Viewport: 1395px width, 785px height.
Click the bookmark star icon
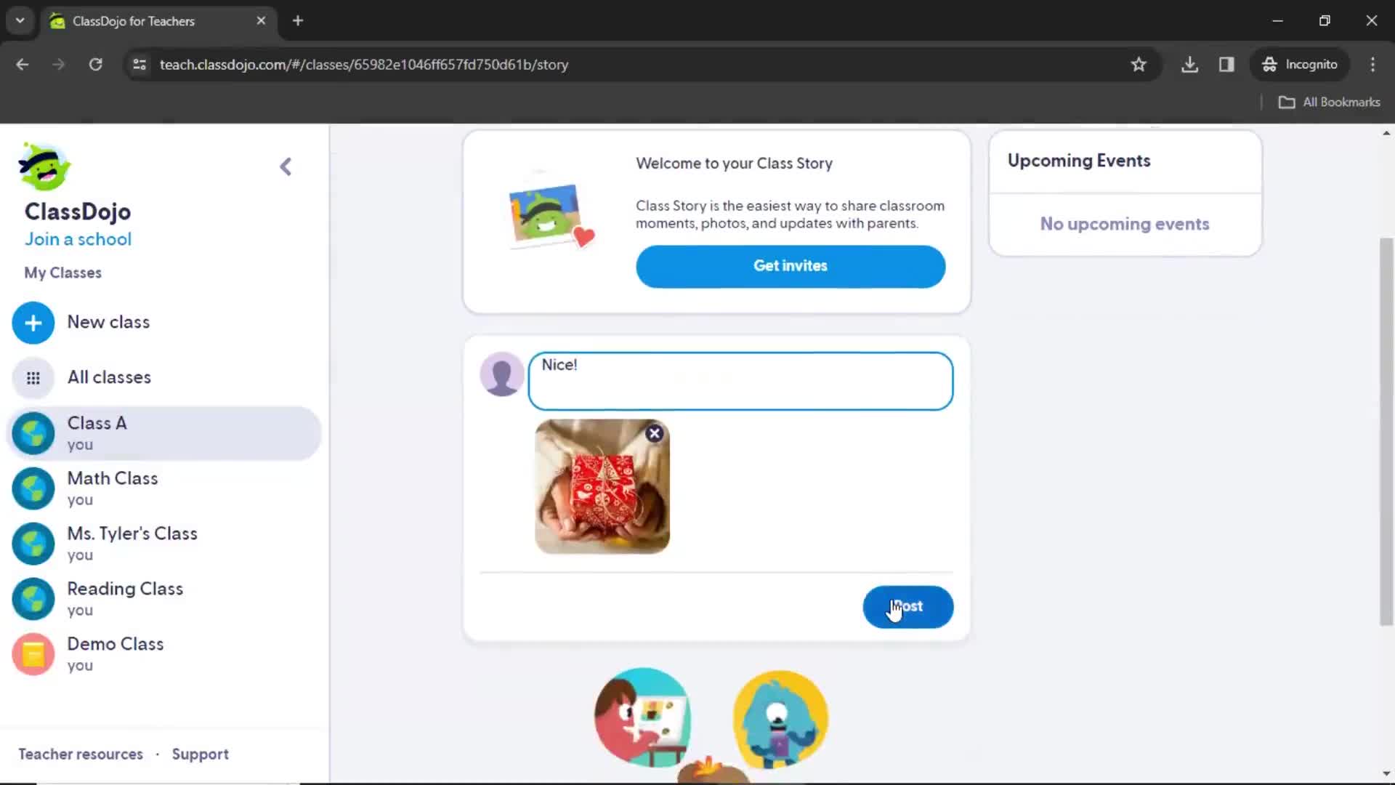(1139, 64)
